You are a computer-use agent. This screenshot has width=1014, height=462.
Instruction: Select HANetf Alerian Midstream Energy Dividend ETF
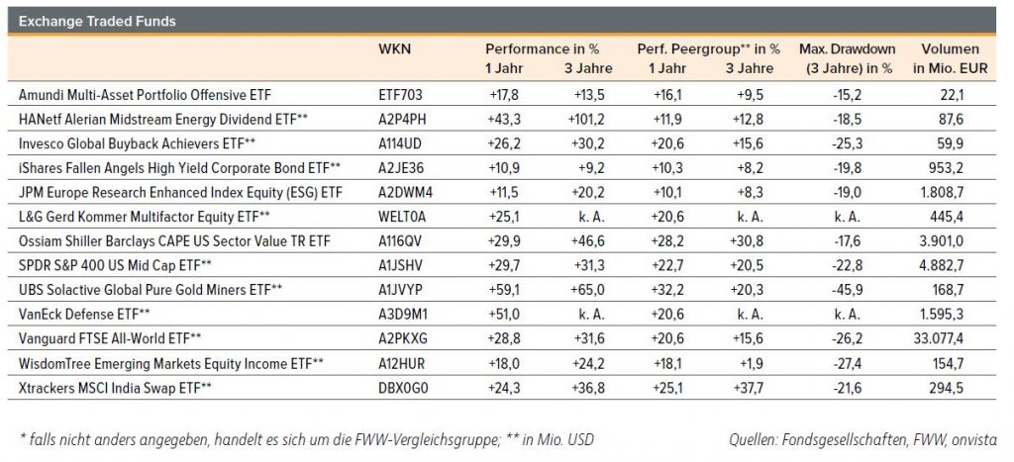click(164, 118)
